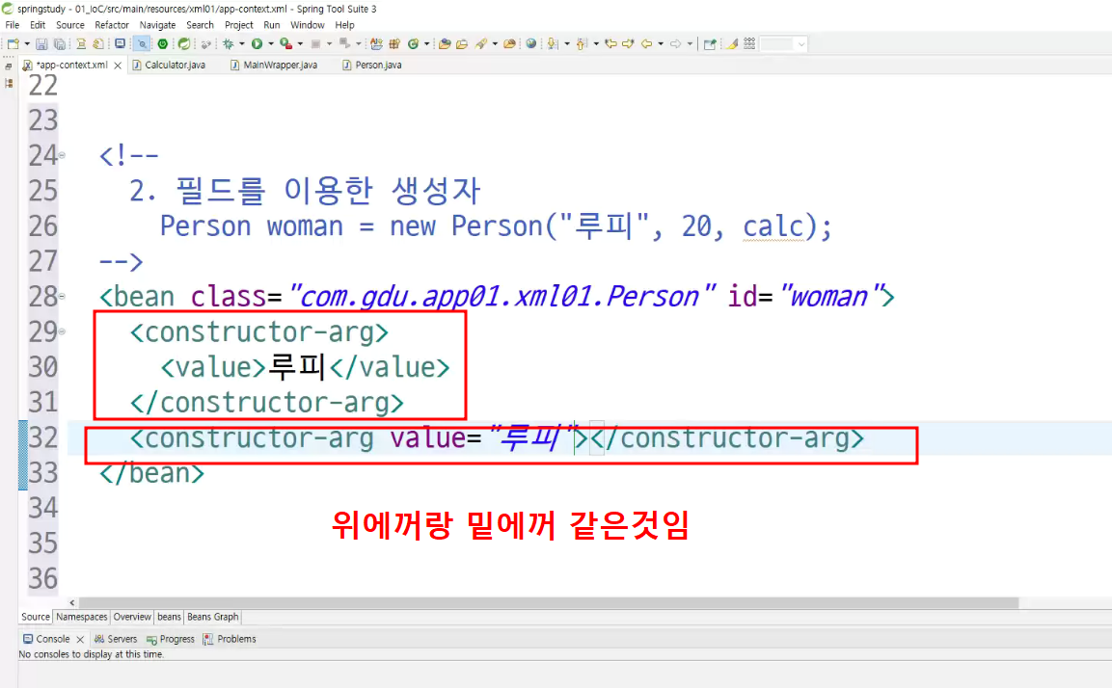Click the grid dots toolbar icon
Viewport: 1112px width, 688px height.
tap(749, 44)
